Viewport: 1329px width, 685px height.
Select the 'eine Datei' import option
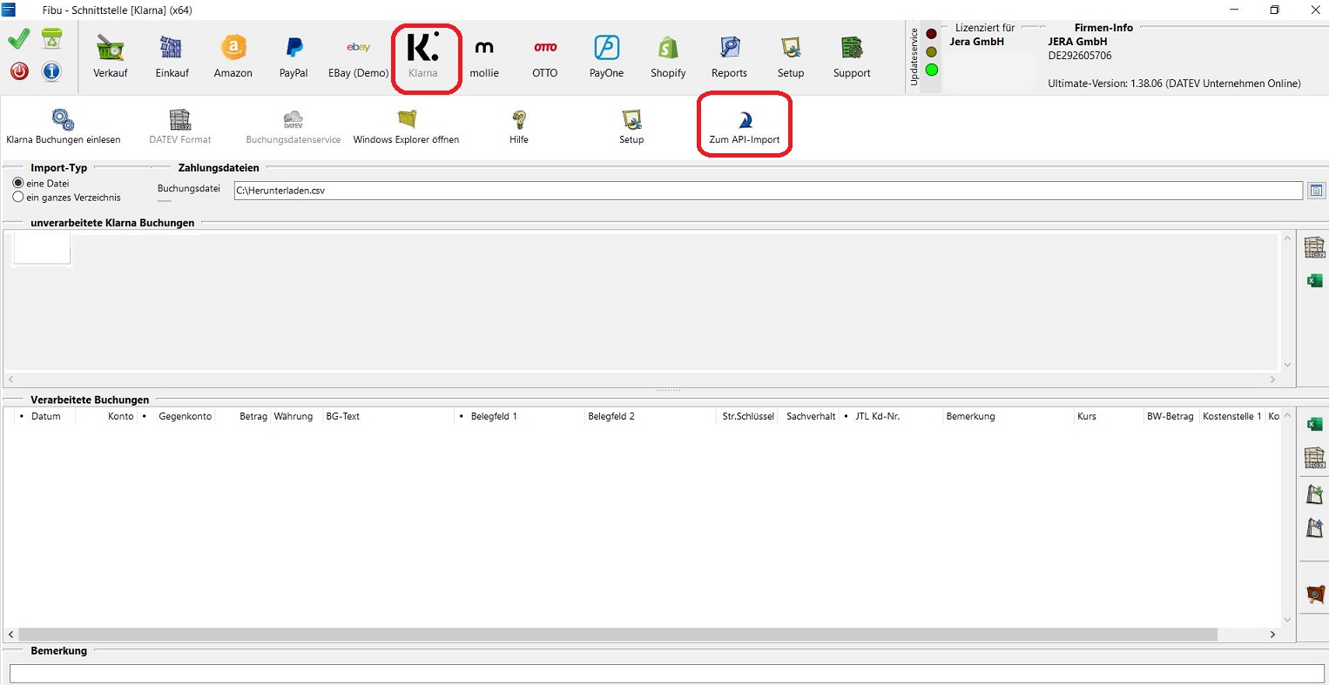click(x=18, y=184)
